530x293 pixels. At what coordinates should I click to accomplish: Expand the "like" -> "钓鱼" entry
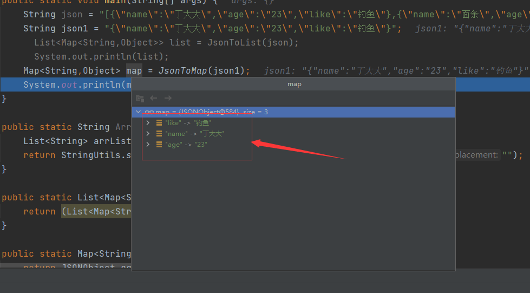pos(148,123)
